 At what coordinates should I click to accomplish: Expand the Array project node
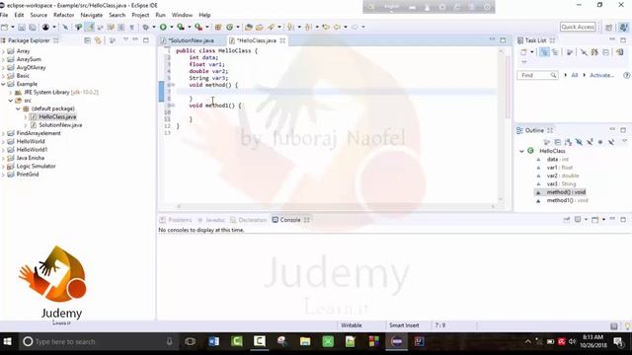click(x=4, y=51)
